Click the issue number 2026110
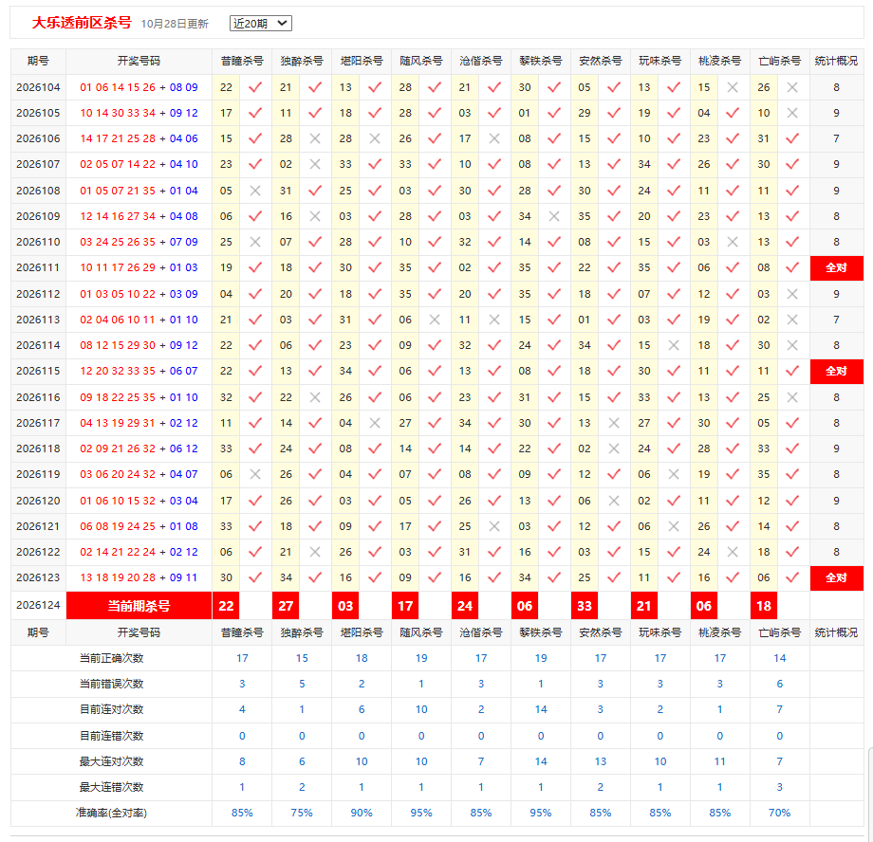Screen dimensions: 873x842 click(x=38, y=242)
